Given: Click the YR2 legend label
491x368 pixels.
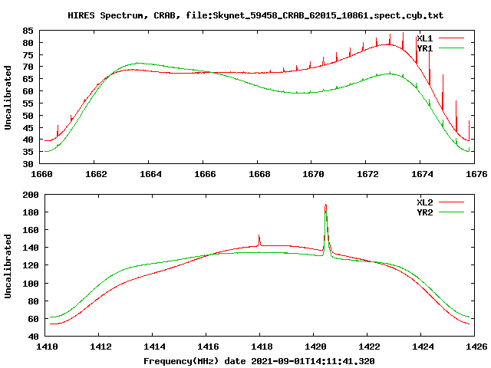Looking at the screenshot, I should [425, 212].
